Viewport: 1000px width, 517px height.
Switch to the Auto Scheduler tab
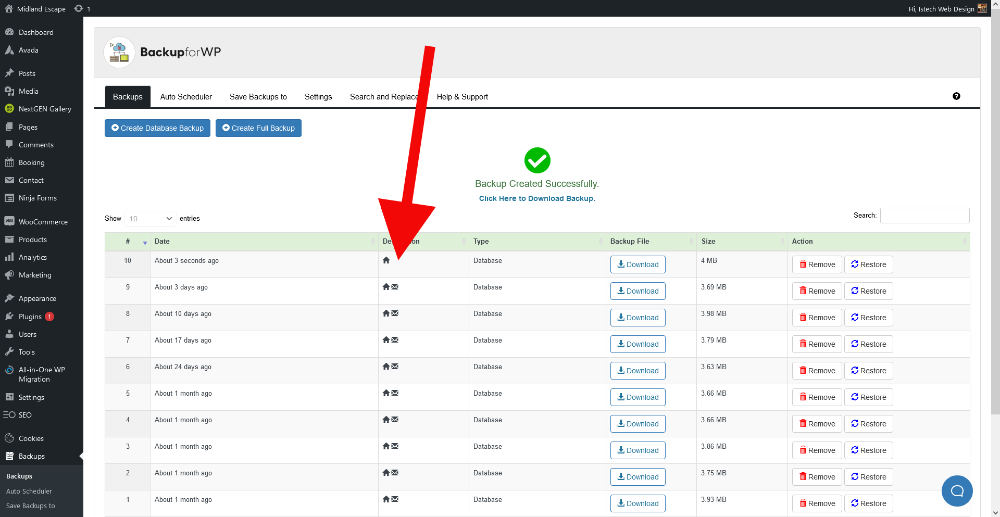tap(186, 97)
